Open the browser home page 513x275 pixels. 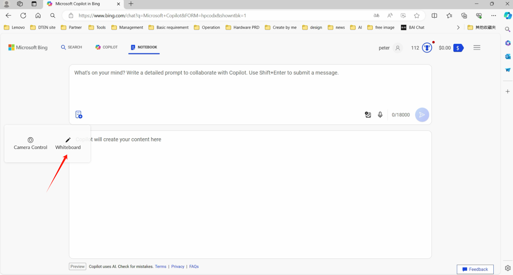[x=38, y=15]
